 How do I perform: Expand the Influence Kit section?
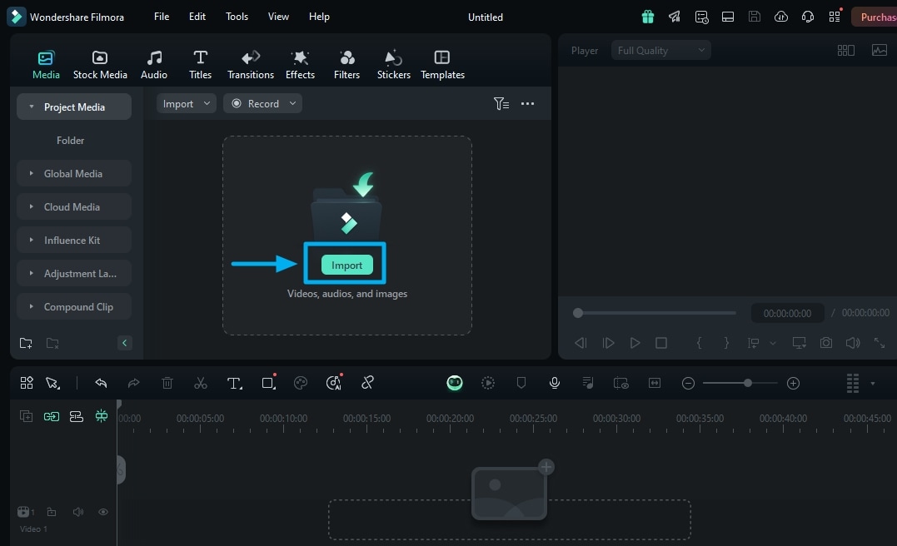(x=32, y=241)
